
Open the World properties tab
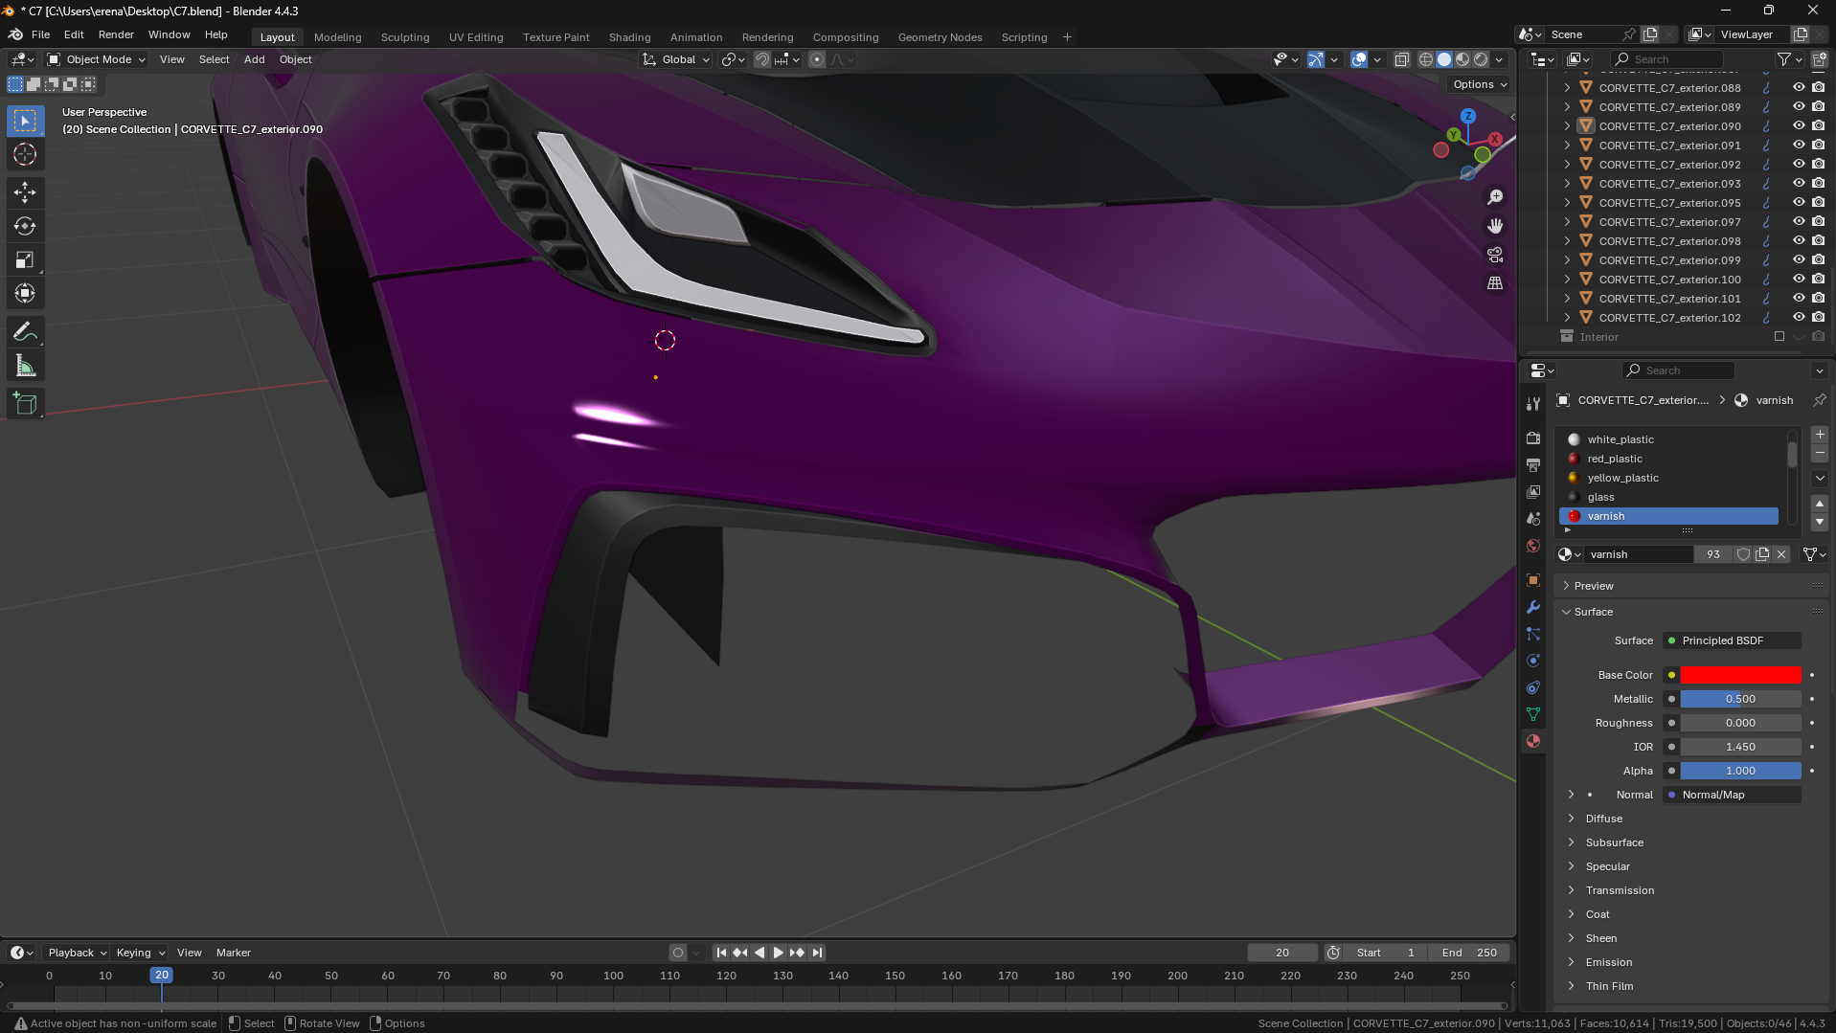click(x=1533, y=546)
